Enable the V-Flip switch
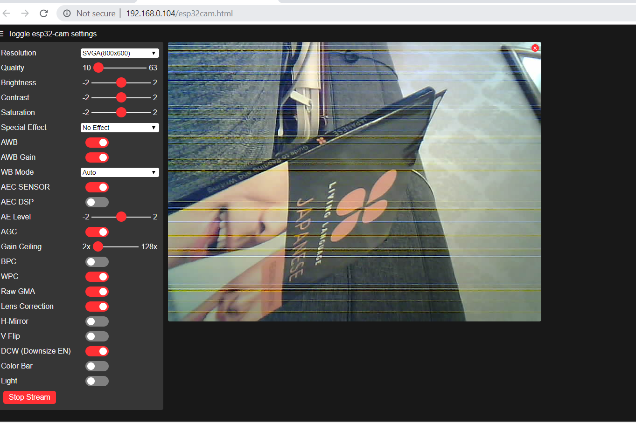 click(97, 336)
